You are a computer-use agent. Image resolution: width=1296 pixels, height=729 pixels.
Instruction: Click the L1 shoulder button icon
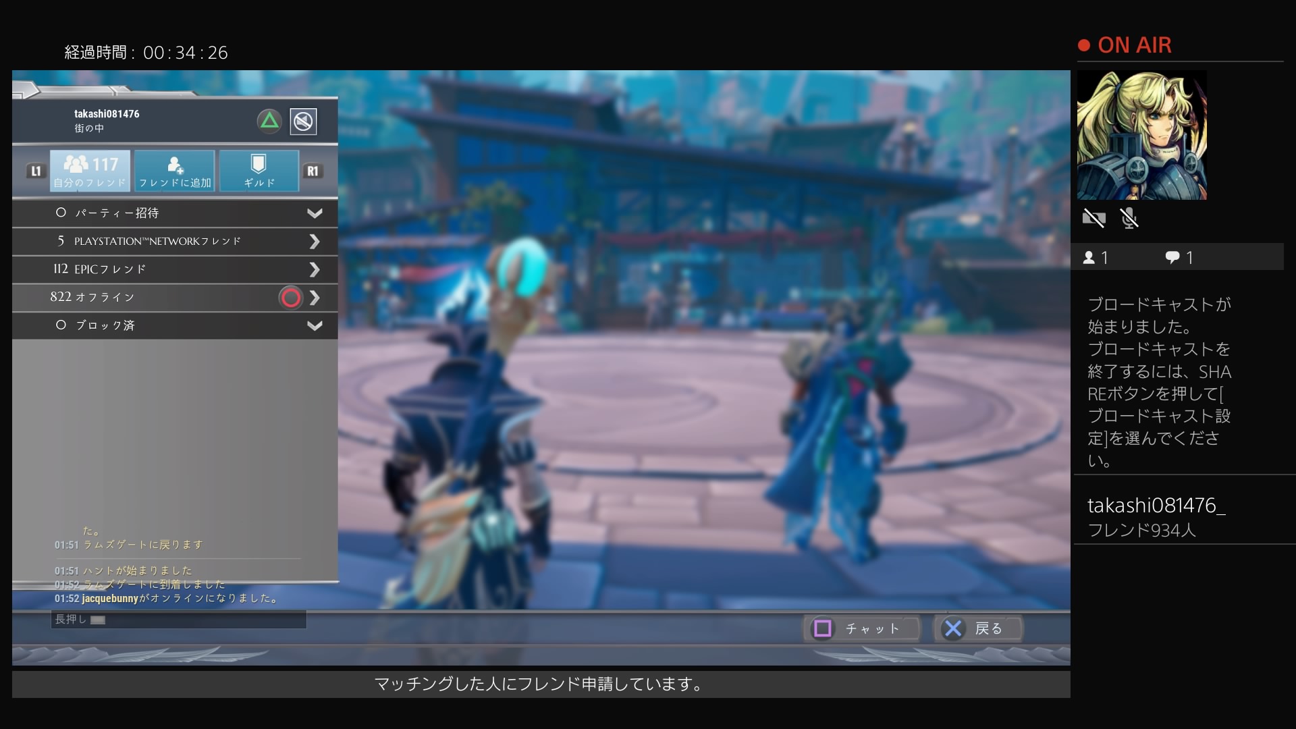(36, 171)
